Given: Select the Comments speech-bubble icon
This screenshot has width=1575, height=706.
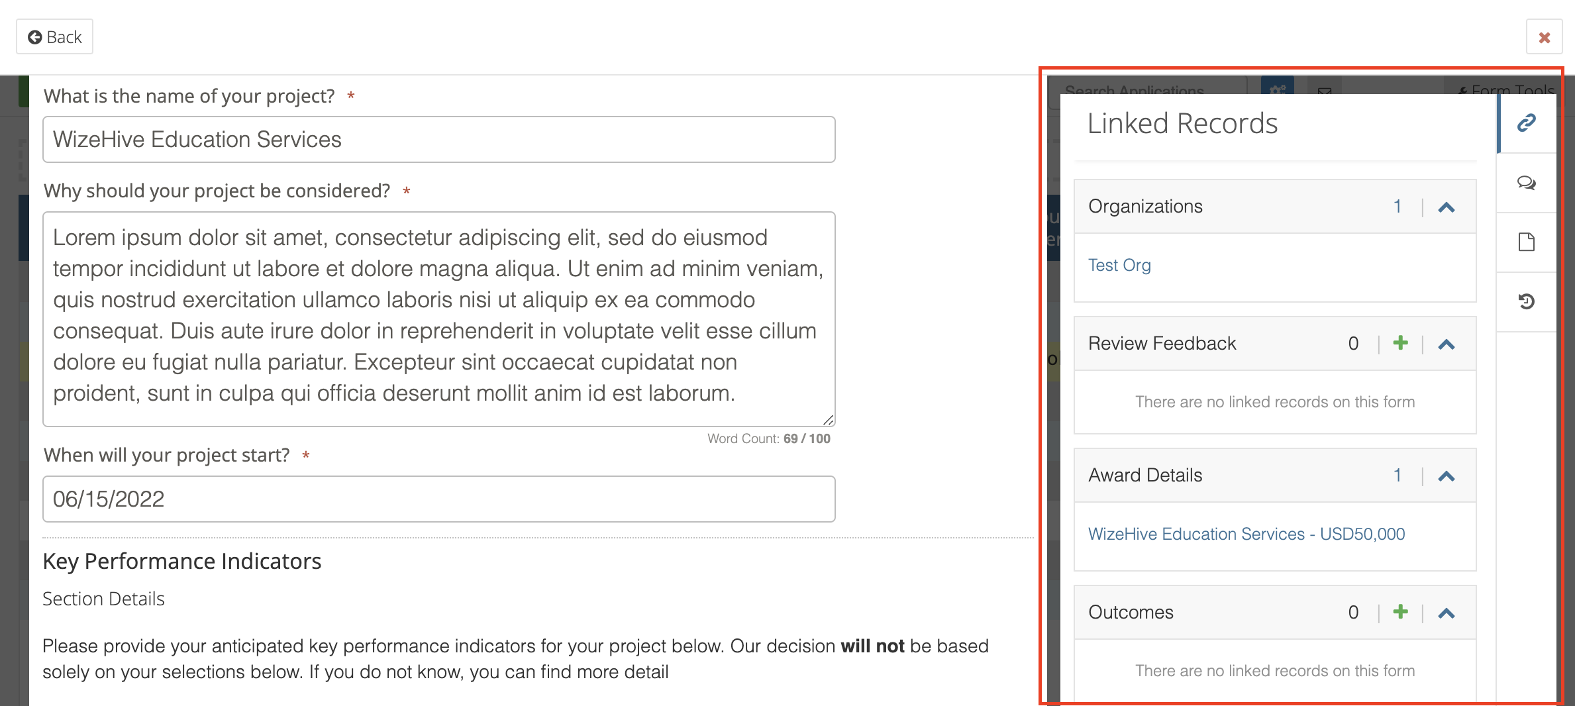Looking at the screenshot, I should 1526,184.
